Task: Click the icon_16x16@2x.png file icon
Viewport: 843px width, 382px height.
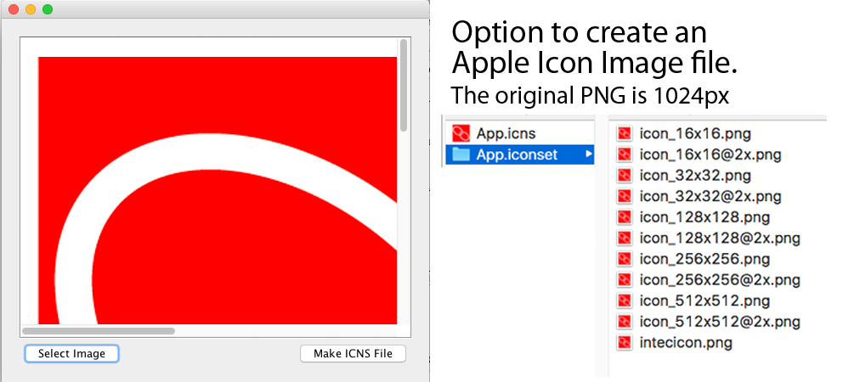Action: coord(624,154)
